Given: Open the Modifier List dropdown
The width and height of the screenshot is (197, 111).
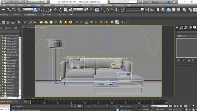Looking at the screenshot, I should tap(187, 36).
